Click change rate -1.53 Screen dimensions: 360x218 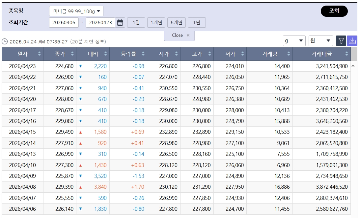[138, 176]
